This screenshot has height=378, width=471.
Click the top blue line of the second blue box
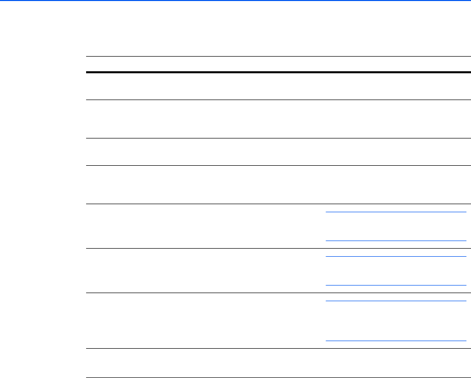pyautogui.click(x=395, y=257)
